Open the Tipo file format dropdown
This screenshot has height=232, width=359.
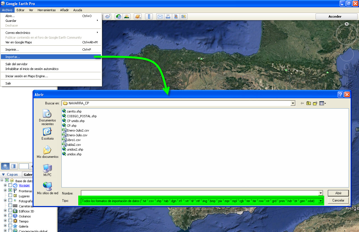tap(321, 200)
